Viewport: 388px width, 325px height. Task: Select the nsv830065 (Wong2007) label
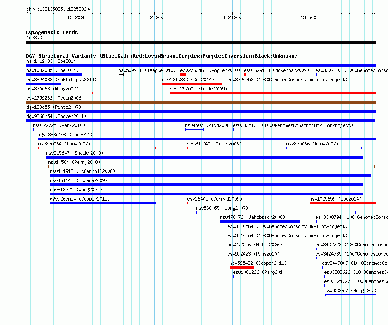point(222,208)
